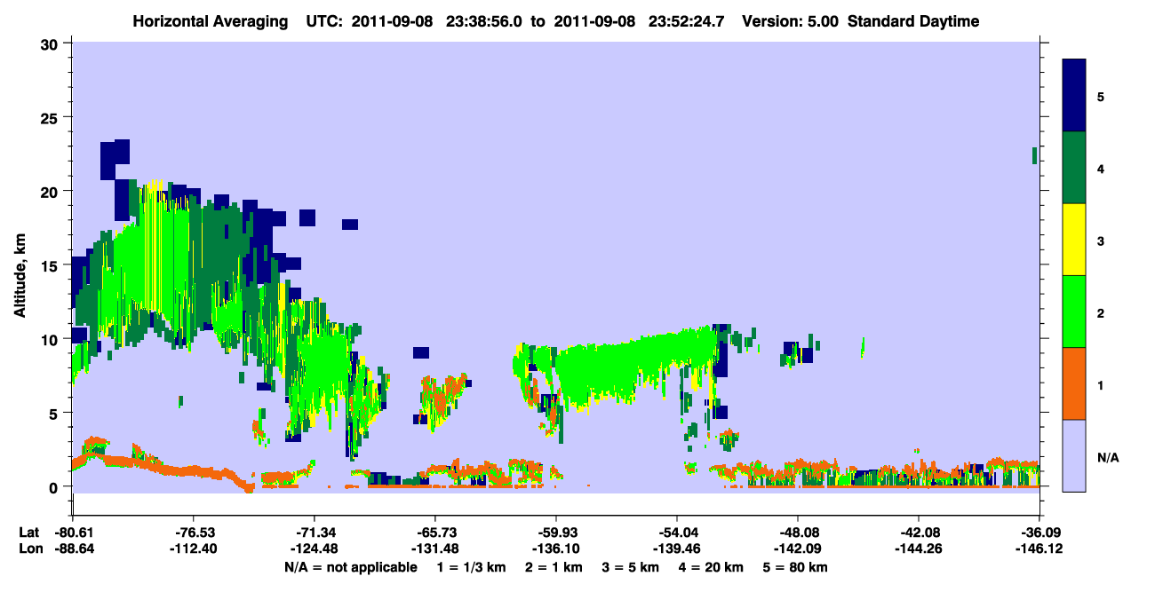Click the legend text '3 = 5 km'

pos(631,567)
